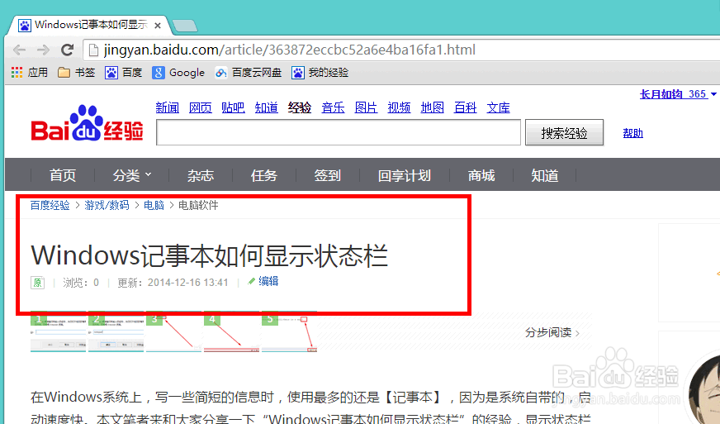This screenshot has width=720, height=424.
Task: Open 回享计划 in the navigation bar
Action: [404, 175]
